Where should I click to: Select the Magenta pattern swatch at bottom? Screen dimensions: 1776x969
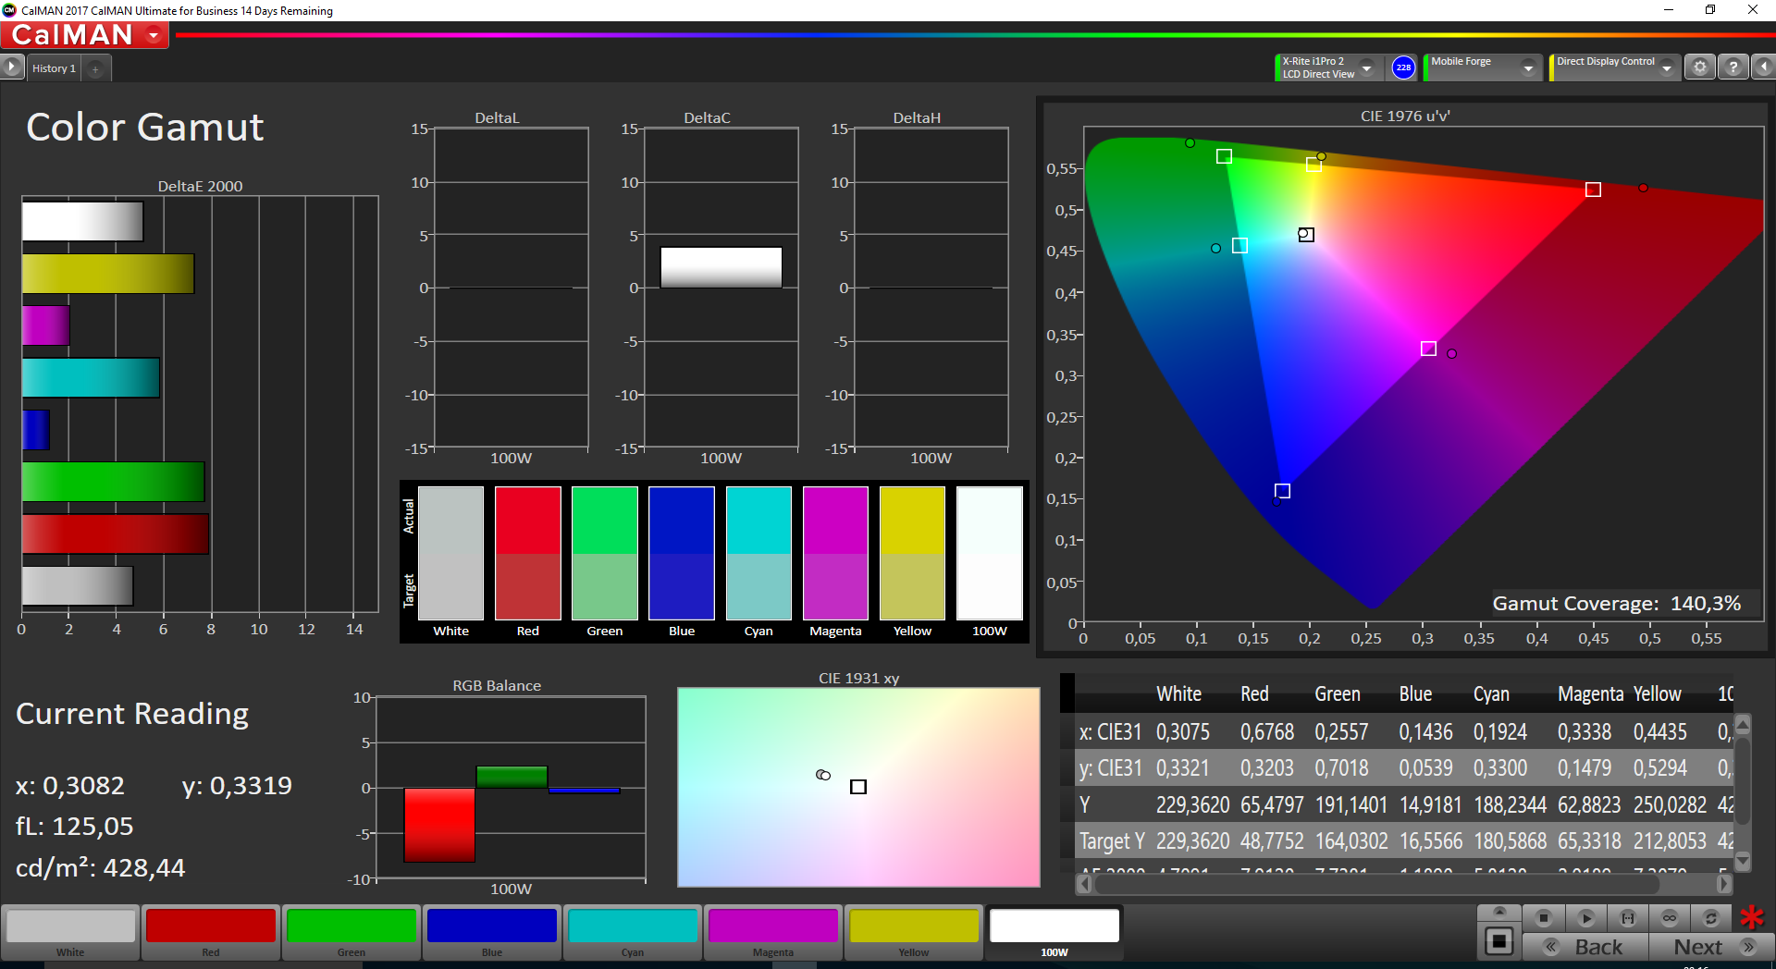pos(773,932)
